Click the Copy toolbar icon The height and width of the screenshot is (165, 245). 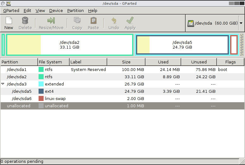tap(77, 21)
